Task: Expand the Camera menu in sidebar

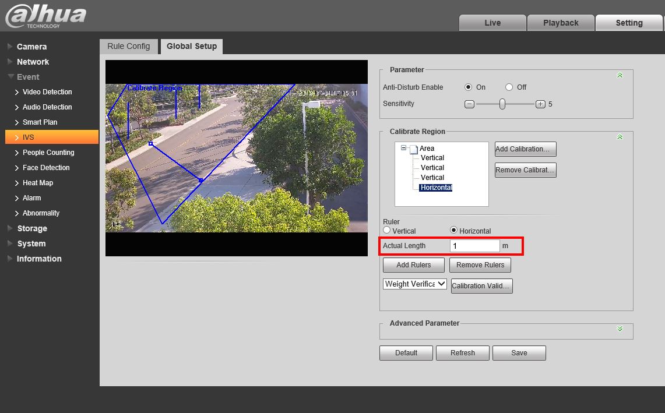Action: [x=31, y=47]
